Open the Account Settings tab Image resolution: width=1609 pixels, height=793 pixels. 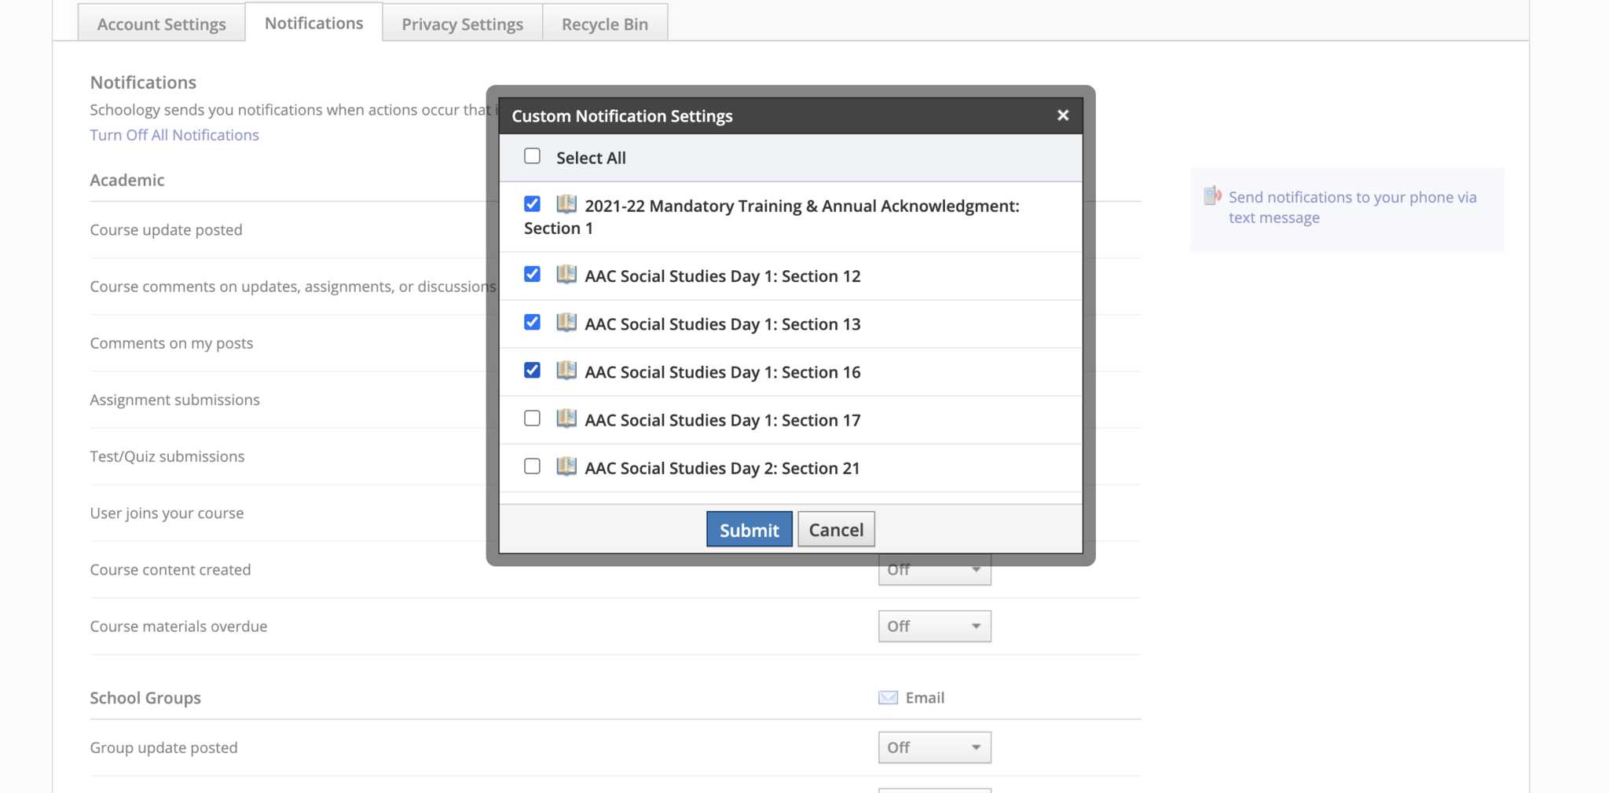pyautogui.click(x=161, y=24)
